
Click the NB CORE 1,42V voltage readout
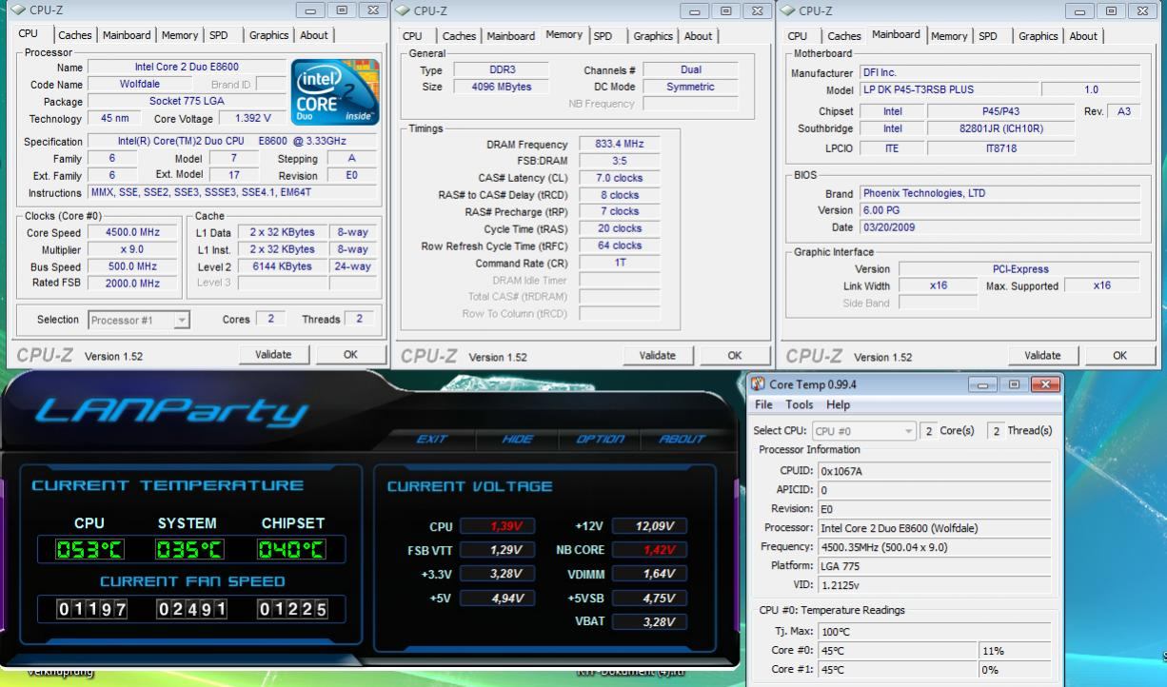coord(648,550)
